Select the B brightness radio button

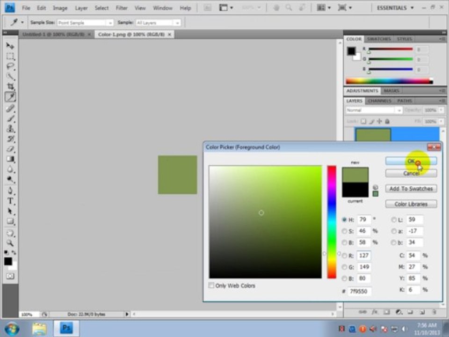click(x=345, y=243)
